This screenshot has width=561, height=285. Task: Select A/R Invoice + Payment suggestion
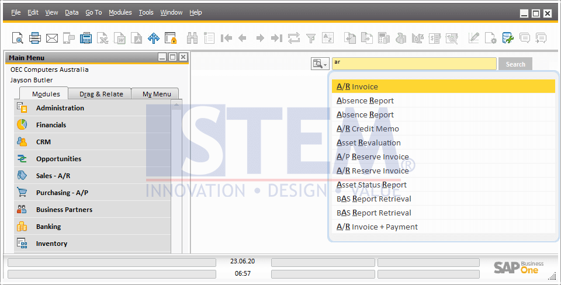(x=444, y=227)
